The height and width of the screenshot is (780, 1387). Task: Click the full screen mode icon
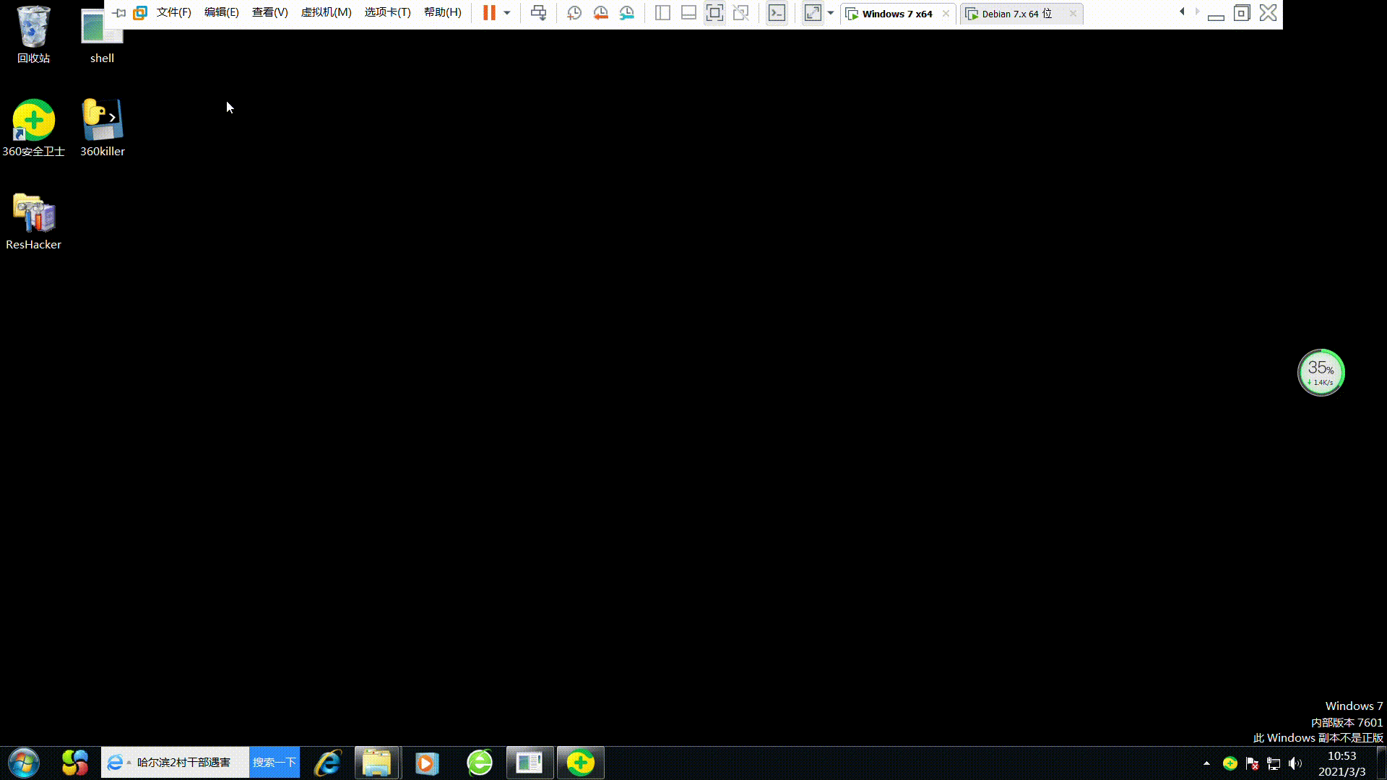714,12
